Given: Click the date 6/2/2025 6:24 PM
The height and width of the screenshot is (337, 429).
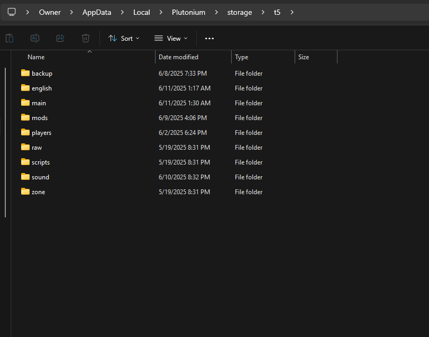Looking at the screenshot, I should point(183,132).
